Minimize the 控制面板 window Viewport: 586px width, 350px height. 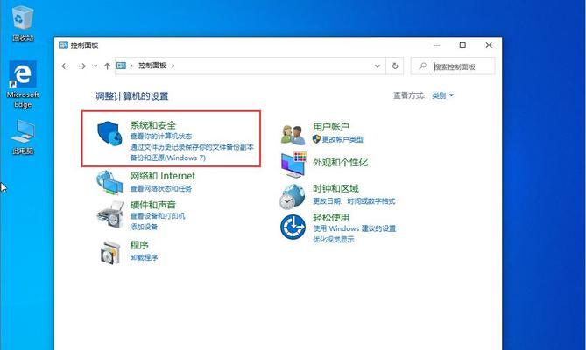pyautogui.click(x=437, y=45)
